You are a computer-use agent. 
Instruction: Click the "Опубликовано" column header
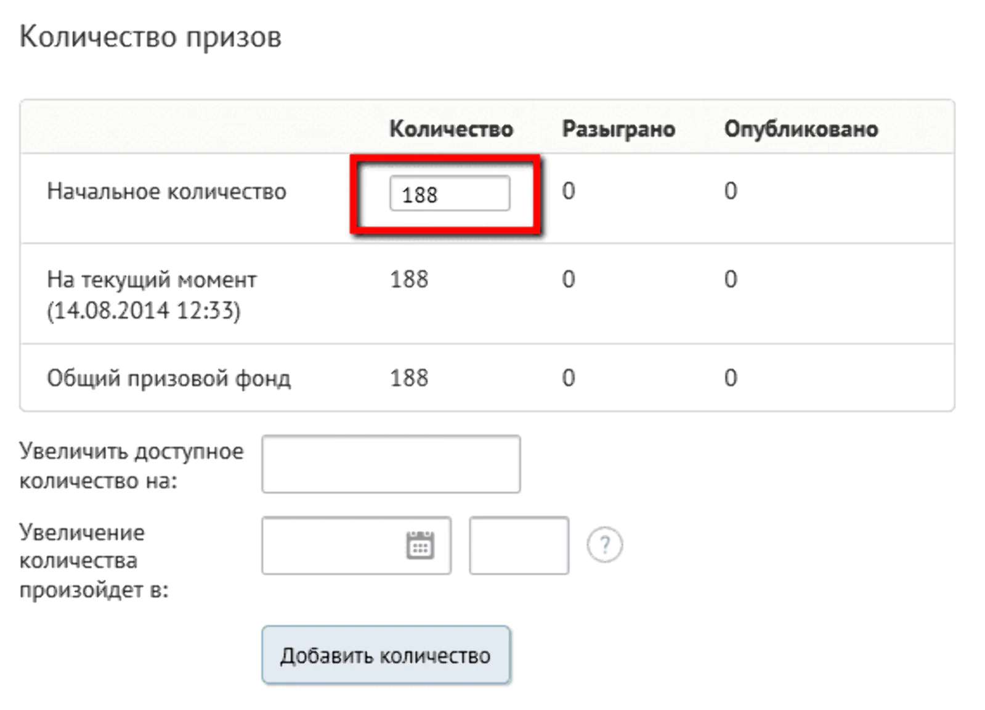(x=801, y=129)
